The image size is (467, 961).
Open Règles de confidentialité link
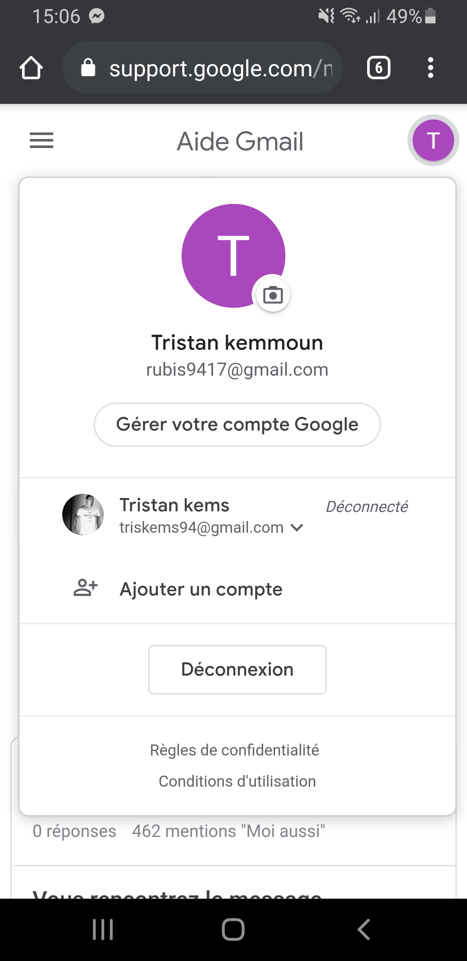[234, 750]
